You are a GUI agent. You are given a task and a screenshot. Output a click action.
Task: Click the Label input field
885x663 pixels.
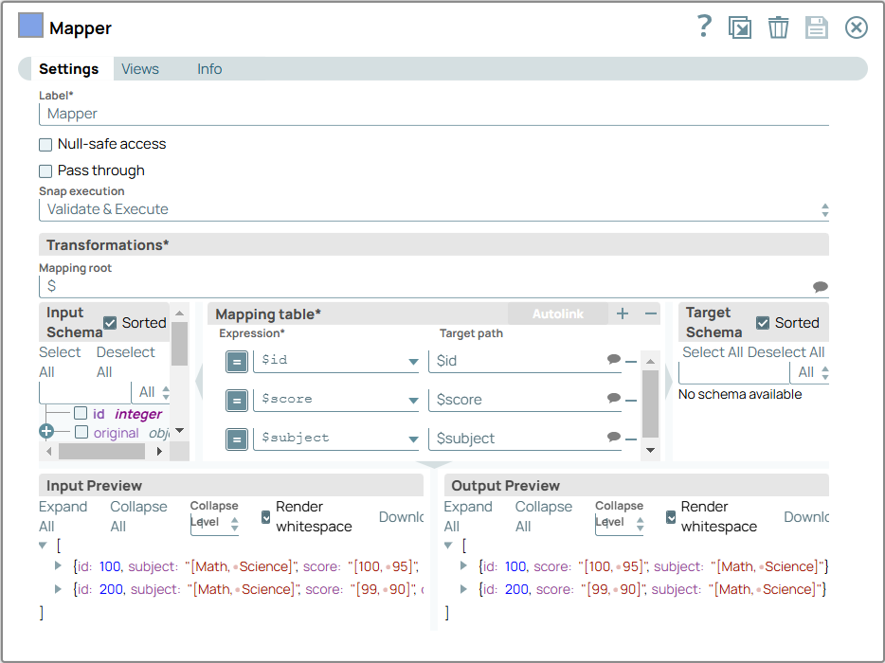point(434,114)
